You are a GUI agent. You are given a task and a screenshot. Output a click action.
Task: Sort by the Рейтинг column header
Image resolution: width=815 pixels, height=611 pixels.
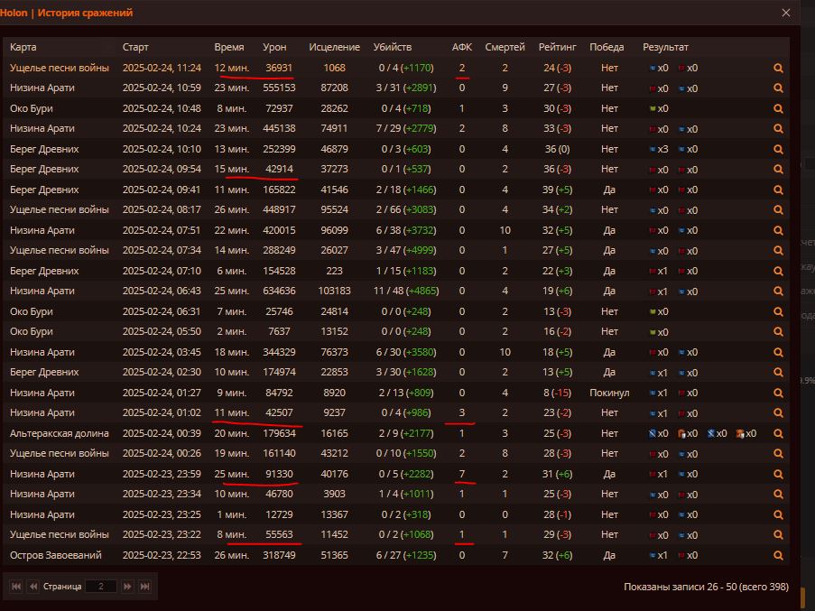coord(557,47)
